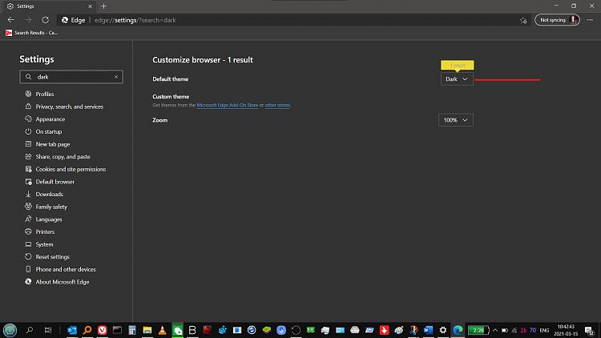Open the taskbar search magnifier

point(30,330)
